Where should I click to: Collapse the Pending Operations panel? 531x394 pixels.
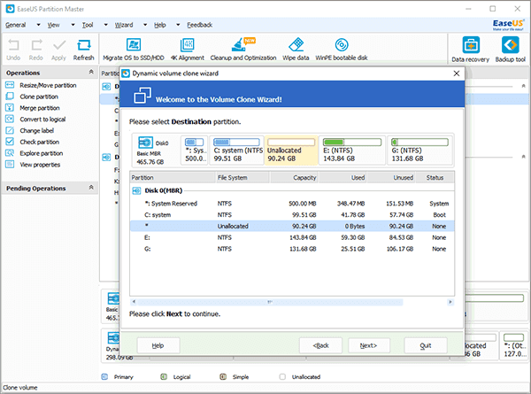[x=91, y=188]
